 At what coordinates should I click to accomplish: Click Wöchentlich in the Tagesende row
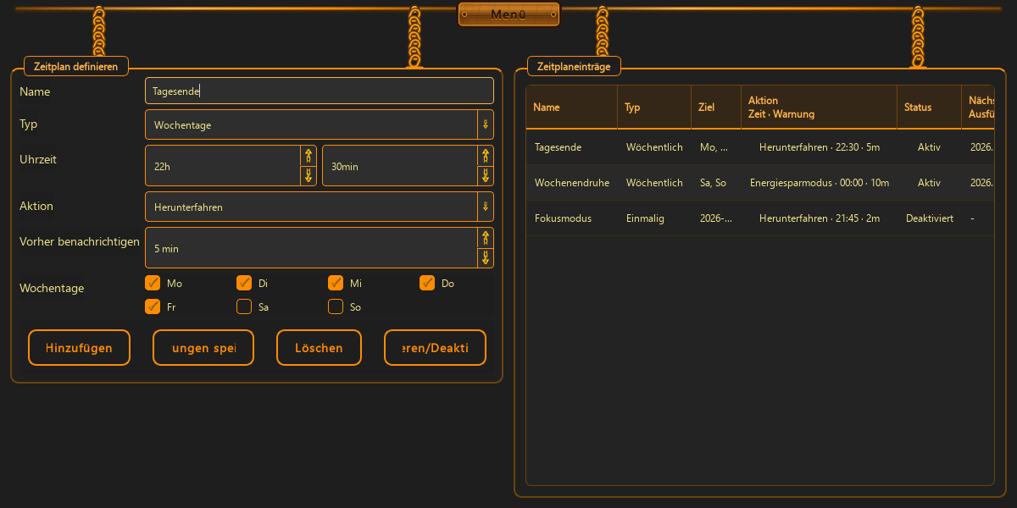click(654, 147)
